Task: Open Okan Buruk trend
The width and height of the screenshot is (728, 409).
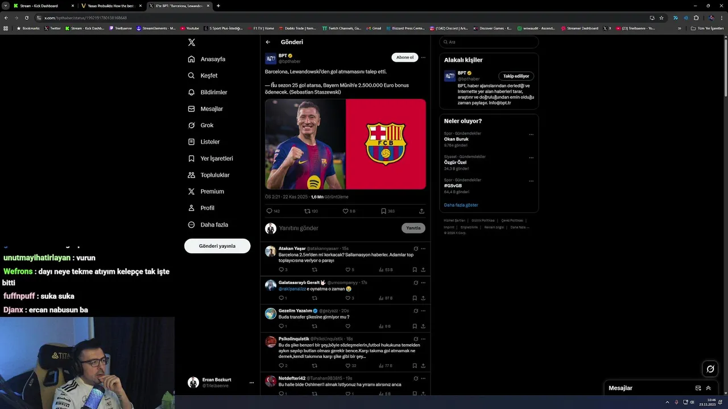Action: [x=456, y=139]
